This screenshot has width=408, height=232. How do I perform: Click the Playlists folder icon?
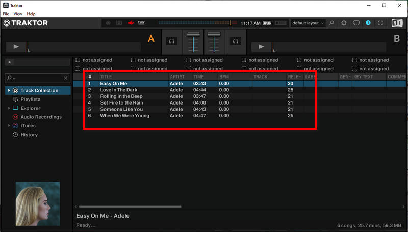(x=15, y=99)
